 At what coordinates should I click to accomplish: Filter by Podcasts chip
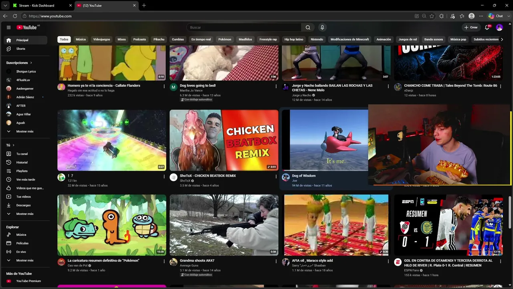pyautogui.click(x=139, y=39)
